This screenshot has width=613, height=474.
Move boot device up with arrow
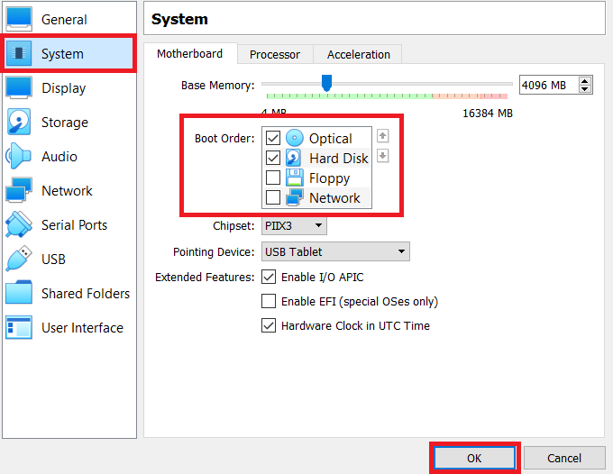point(383,136)
